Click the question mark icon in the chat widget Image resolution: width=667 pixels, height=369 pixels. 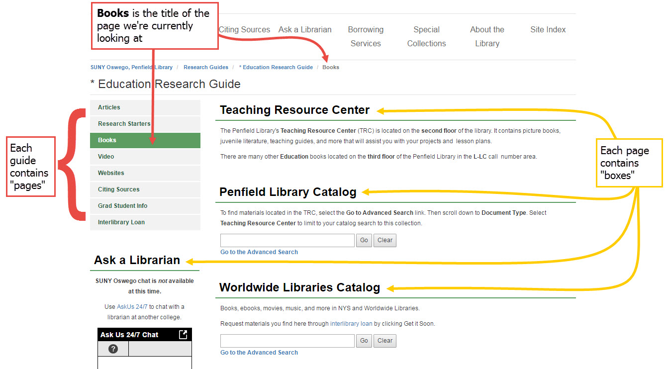click(x=112, y=349)
